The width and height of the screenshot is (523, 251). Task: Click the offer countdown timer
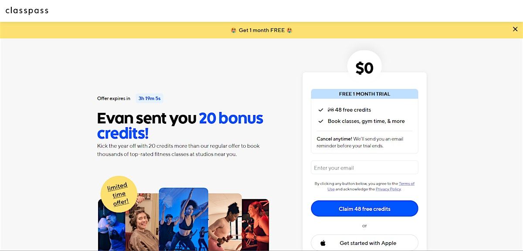(x=149, y=98)
